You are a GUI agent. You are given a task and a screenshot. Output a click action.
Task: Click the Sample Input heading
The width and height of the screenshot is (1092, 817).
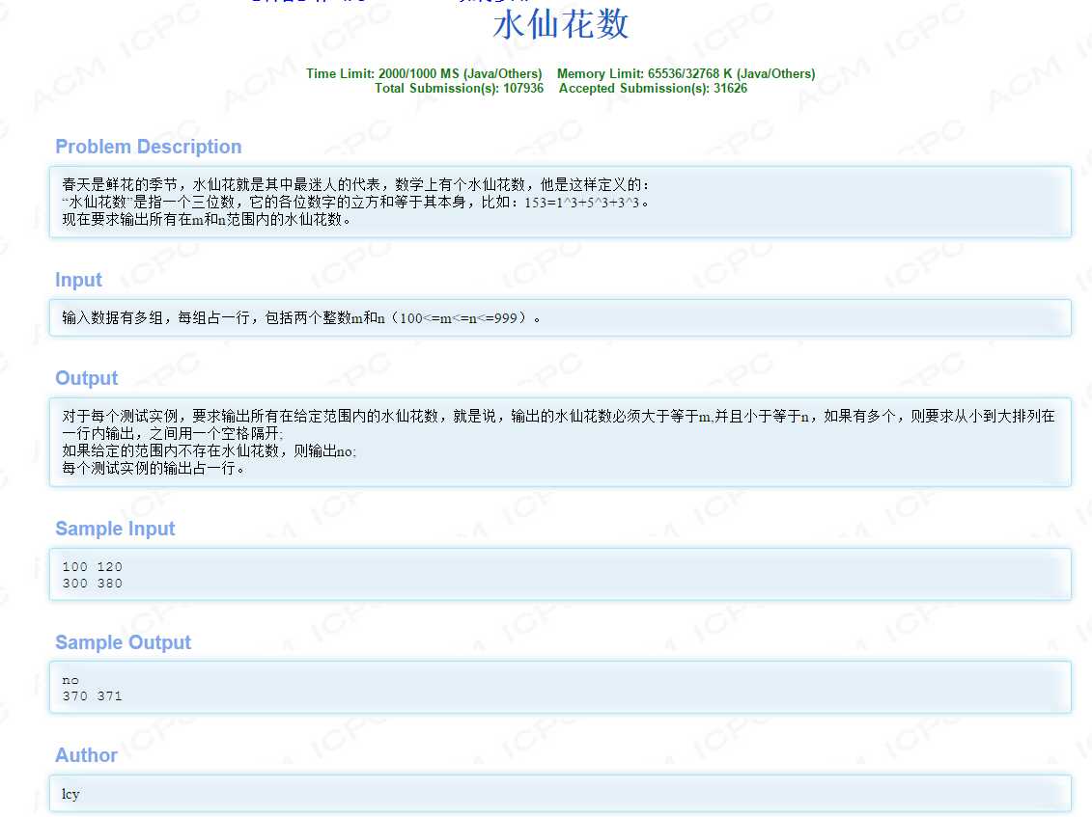(115, 529)
